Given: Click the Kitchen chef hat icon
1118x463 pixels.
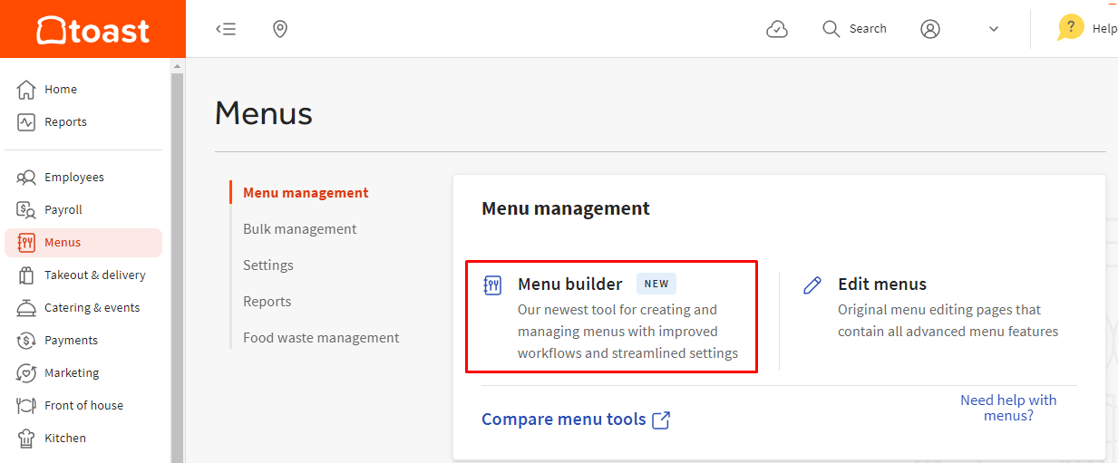Looking at the screenshot, I should [26, 438].
